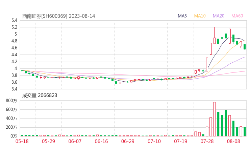Click the 600万 volume axis label
Viewport: 250px width, 149px height.
click(11, 109)
